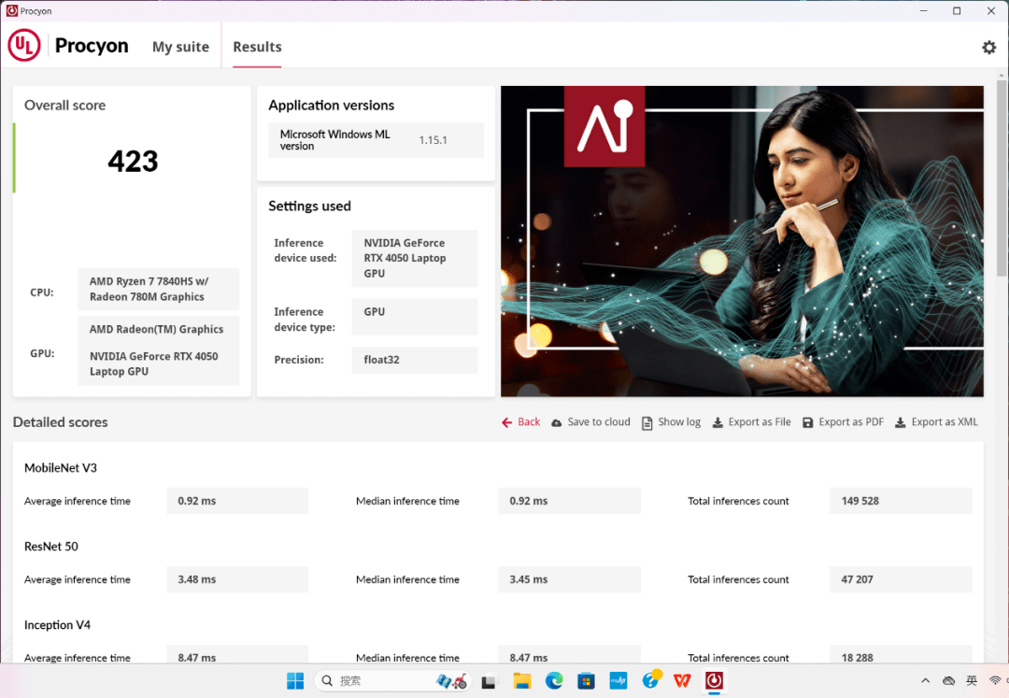Click the Export as PDF disk icon

[x=808, y=422]
